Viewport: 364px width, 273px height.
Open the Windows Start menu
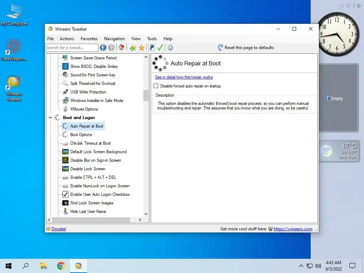[x=9, y=266]
